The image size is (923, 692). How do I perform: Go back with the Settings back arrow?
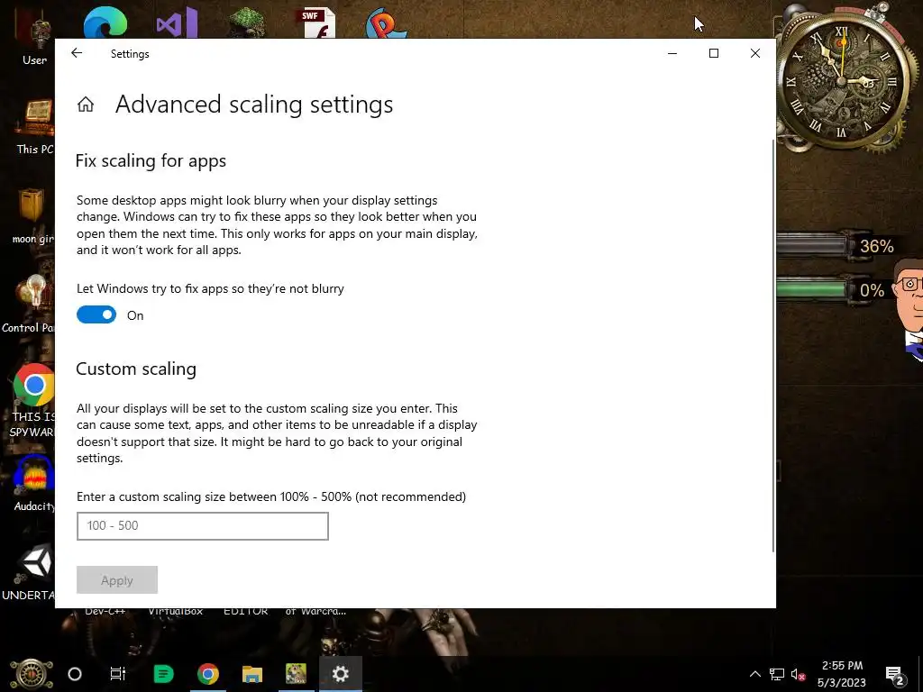tap(77, 53)
